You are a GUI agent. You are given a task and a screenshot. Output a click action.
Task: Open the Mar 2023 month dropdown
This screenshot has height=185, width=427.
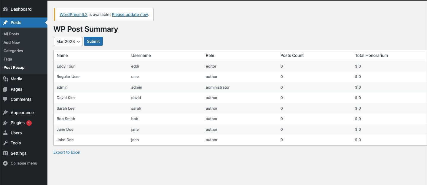(68, 42)
